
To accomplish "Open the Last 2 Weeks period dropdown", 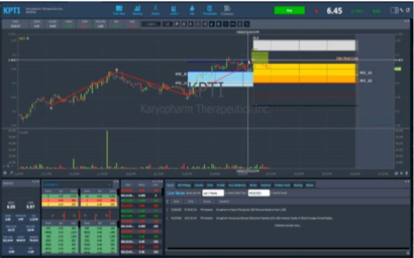I will 213,193.
